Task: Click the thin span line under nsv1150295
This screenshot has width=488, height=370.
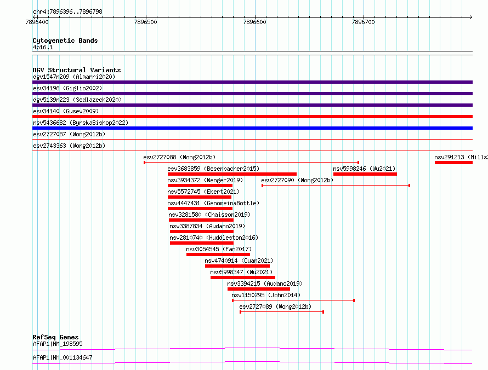Action: [x=293, y=300]
